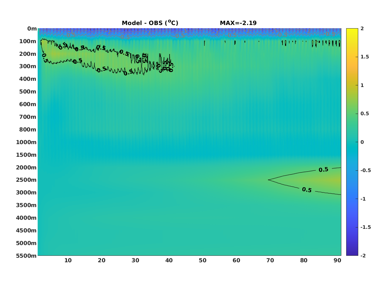Pick the colorbar tick label '-1.5'
The height and width of the screenshot is (284, 379).
[x=366, y=227]
